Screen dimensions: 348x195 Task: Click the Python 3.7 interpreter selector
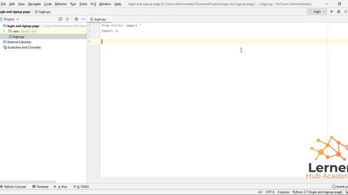[x=317, y=192]
